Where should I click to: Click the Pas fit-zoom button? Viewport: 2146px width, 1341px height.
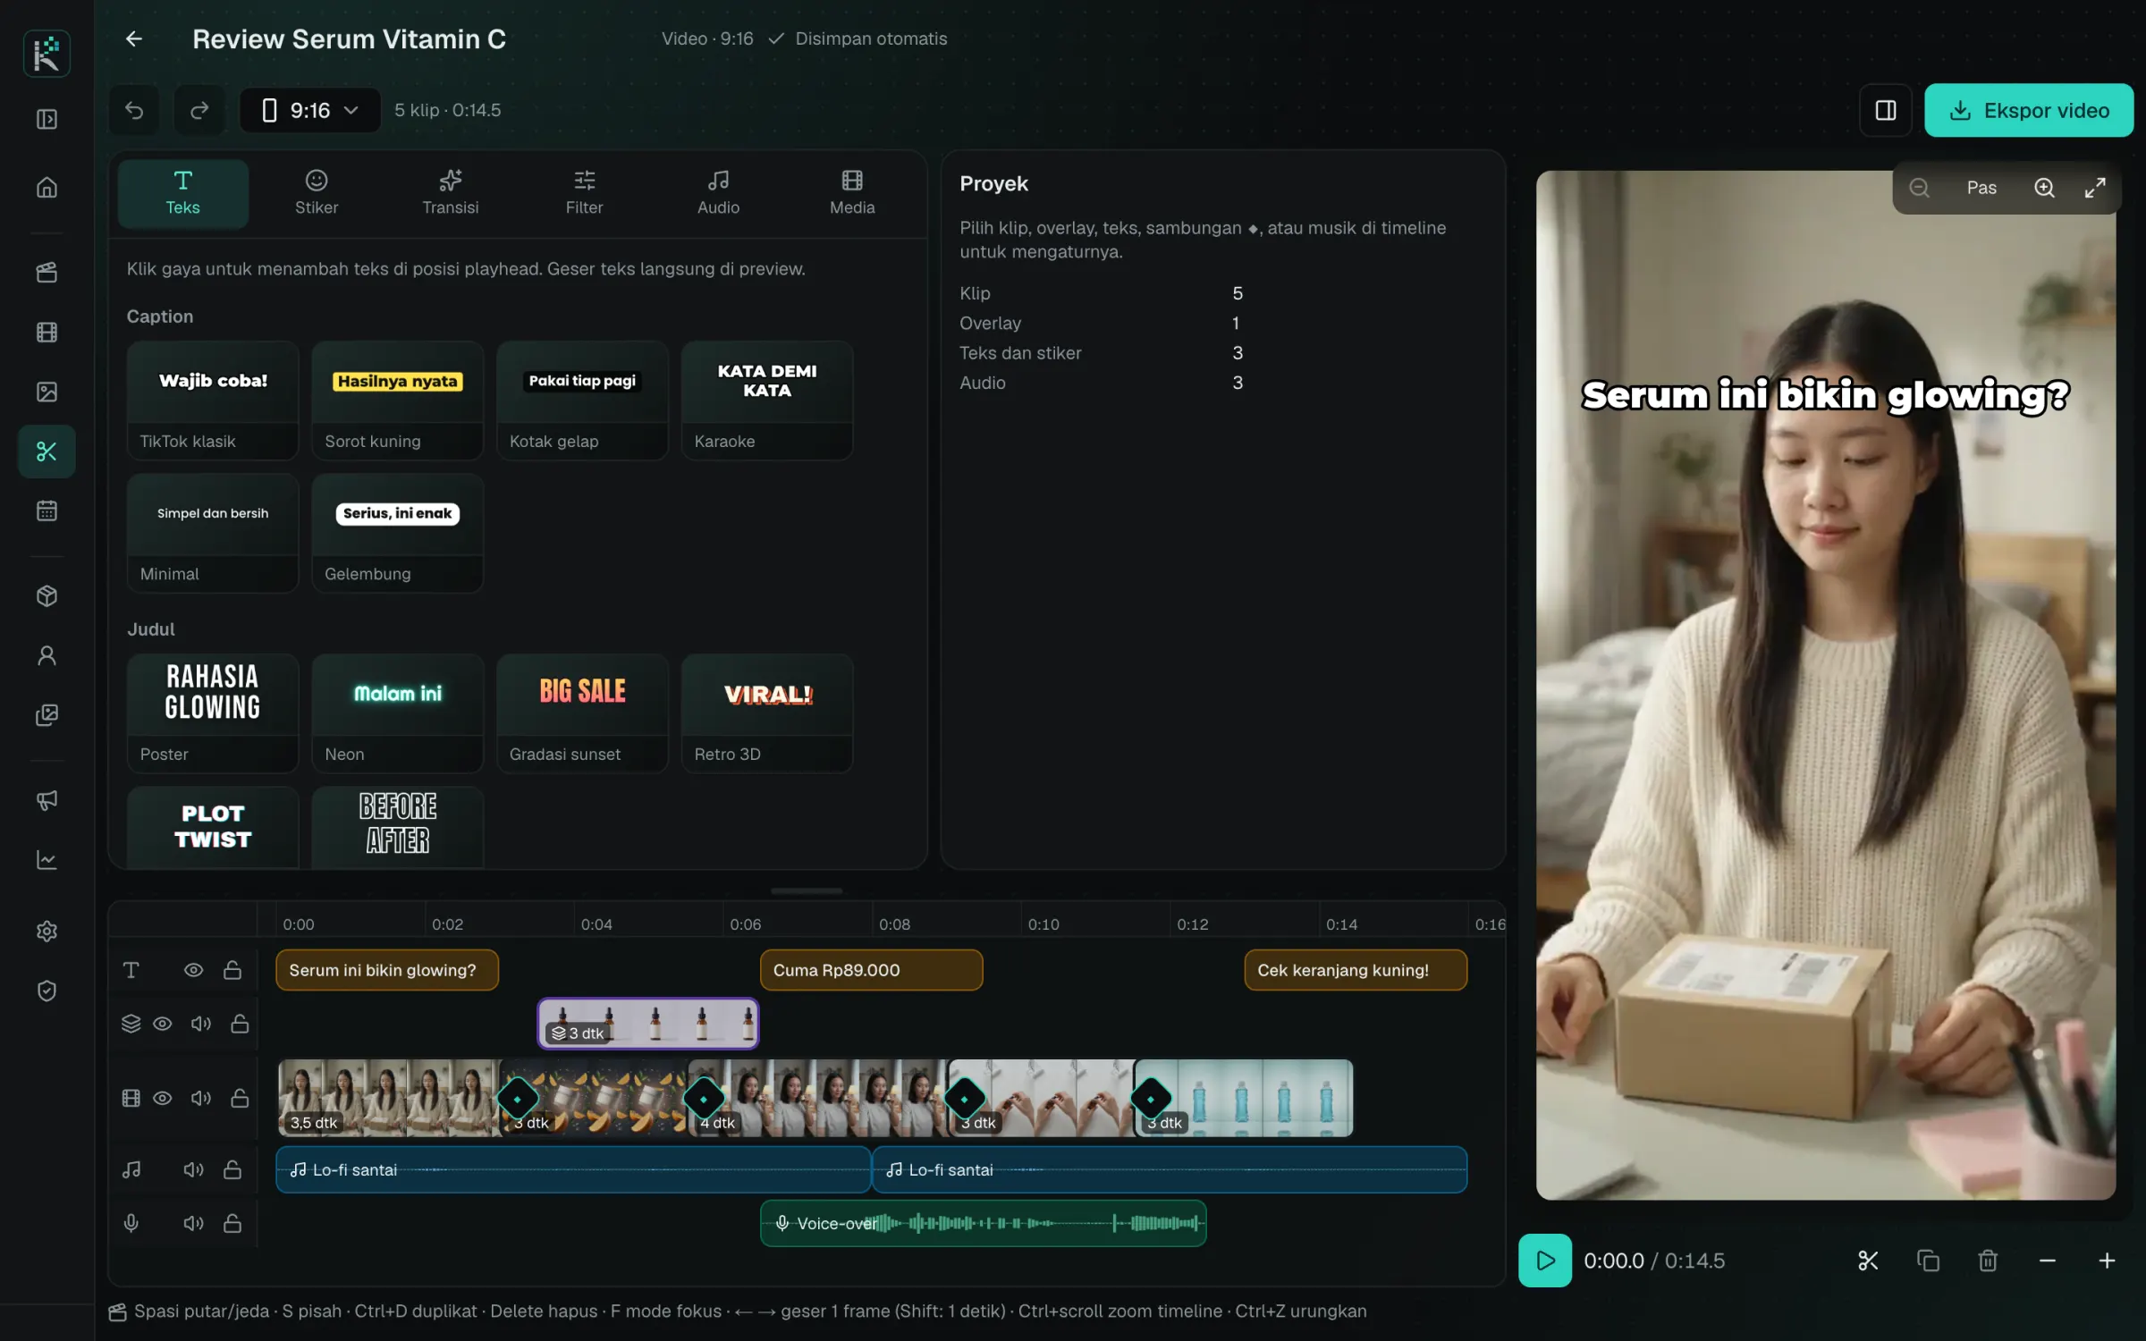1981,188
